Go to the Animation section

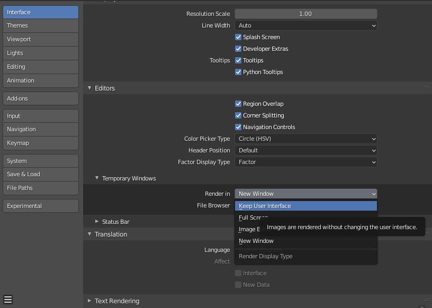(x=41, y=81)
